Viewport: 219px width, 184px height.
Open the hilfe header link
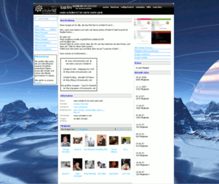click(x=149, y=7)
